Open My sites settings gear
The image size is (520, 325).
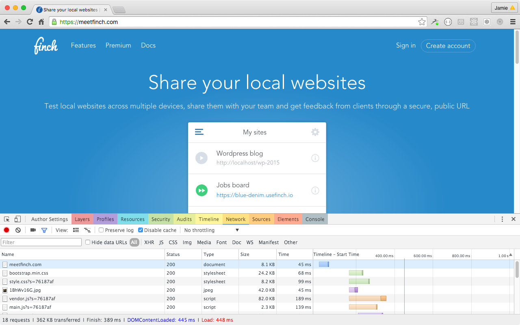[x=315, y=132]
